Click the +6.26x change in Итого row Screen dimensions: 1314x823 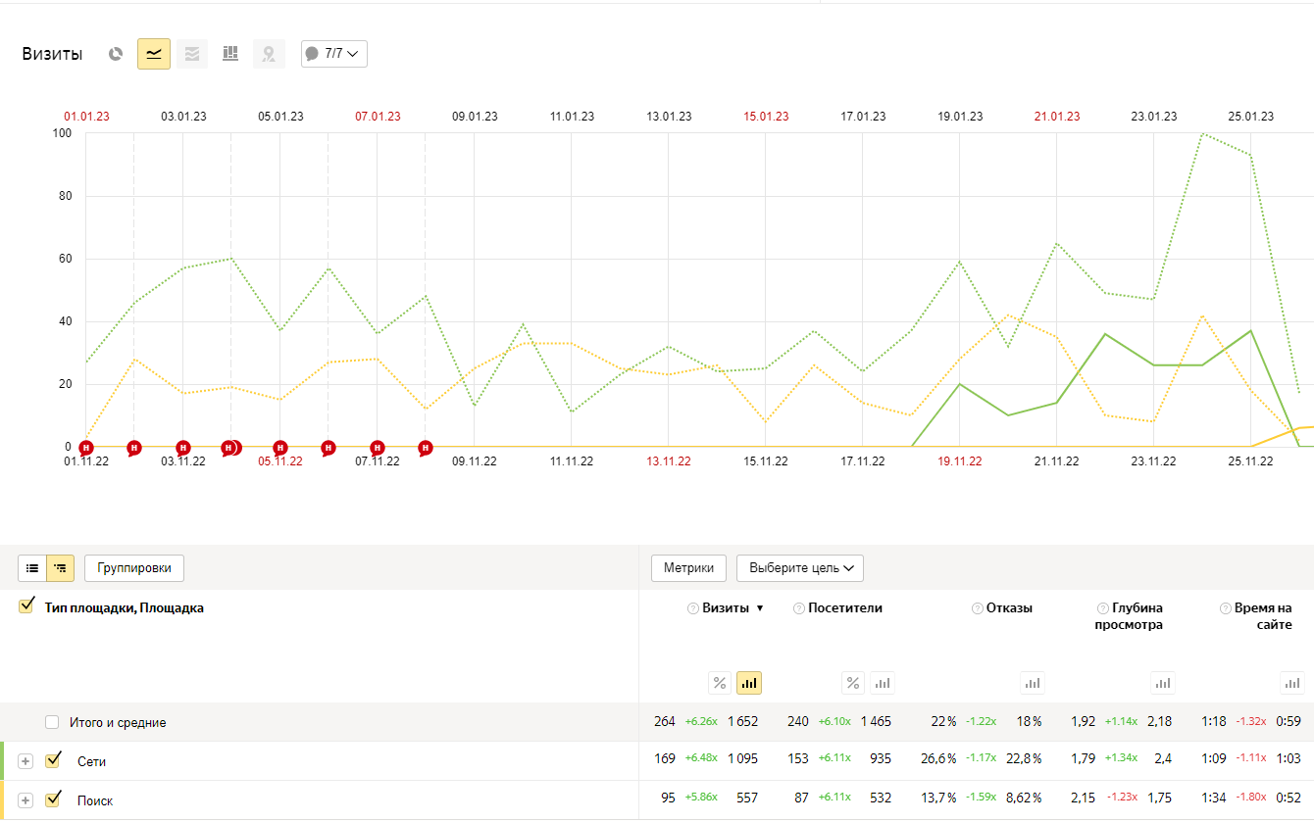pyautogui.click(x=701, y=722)
